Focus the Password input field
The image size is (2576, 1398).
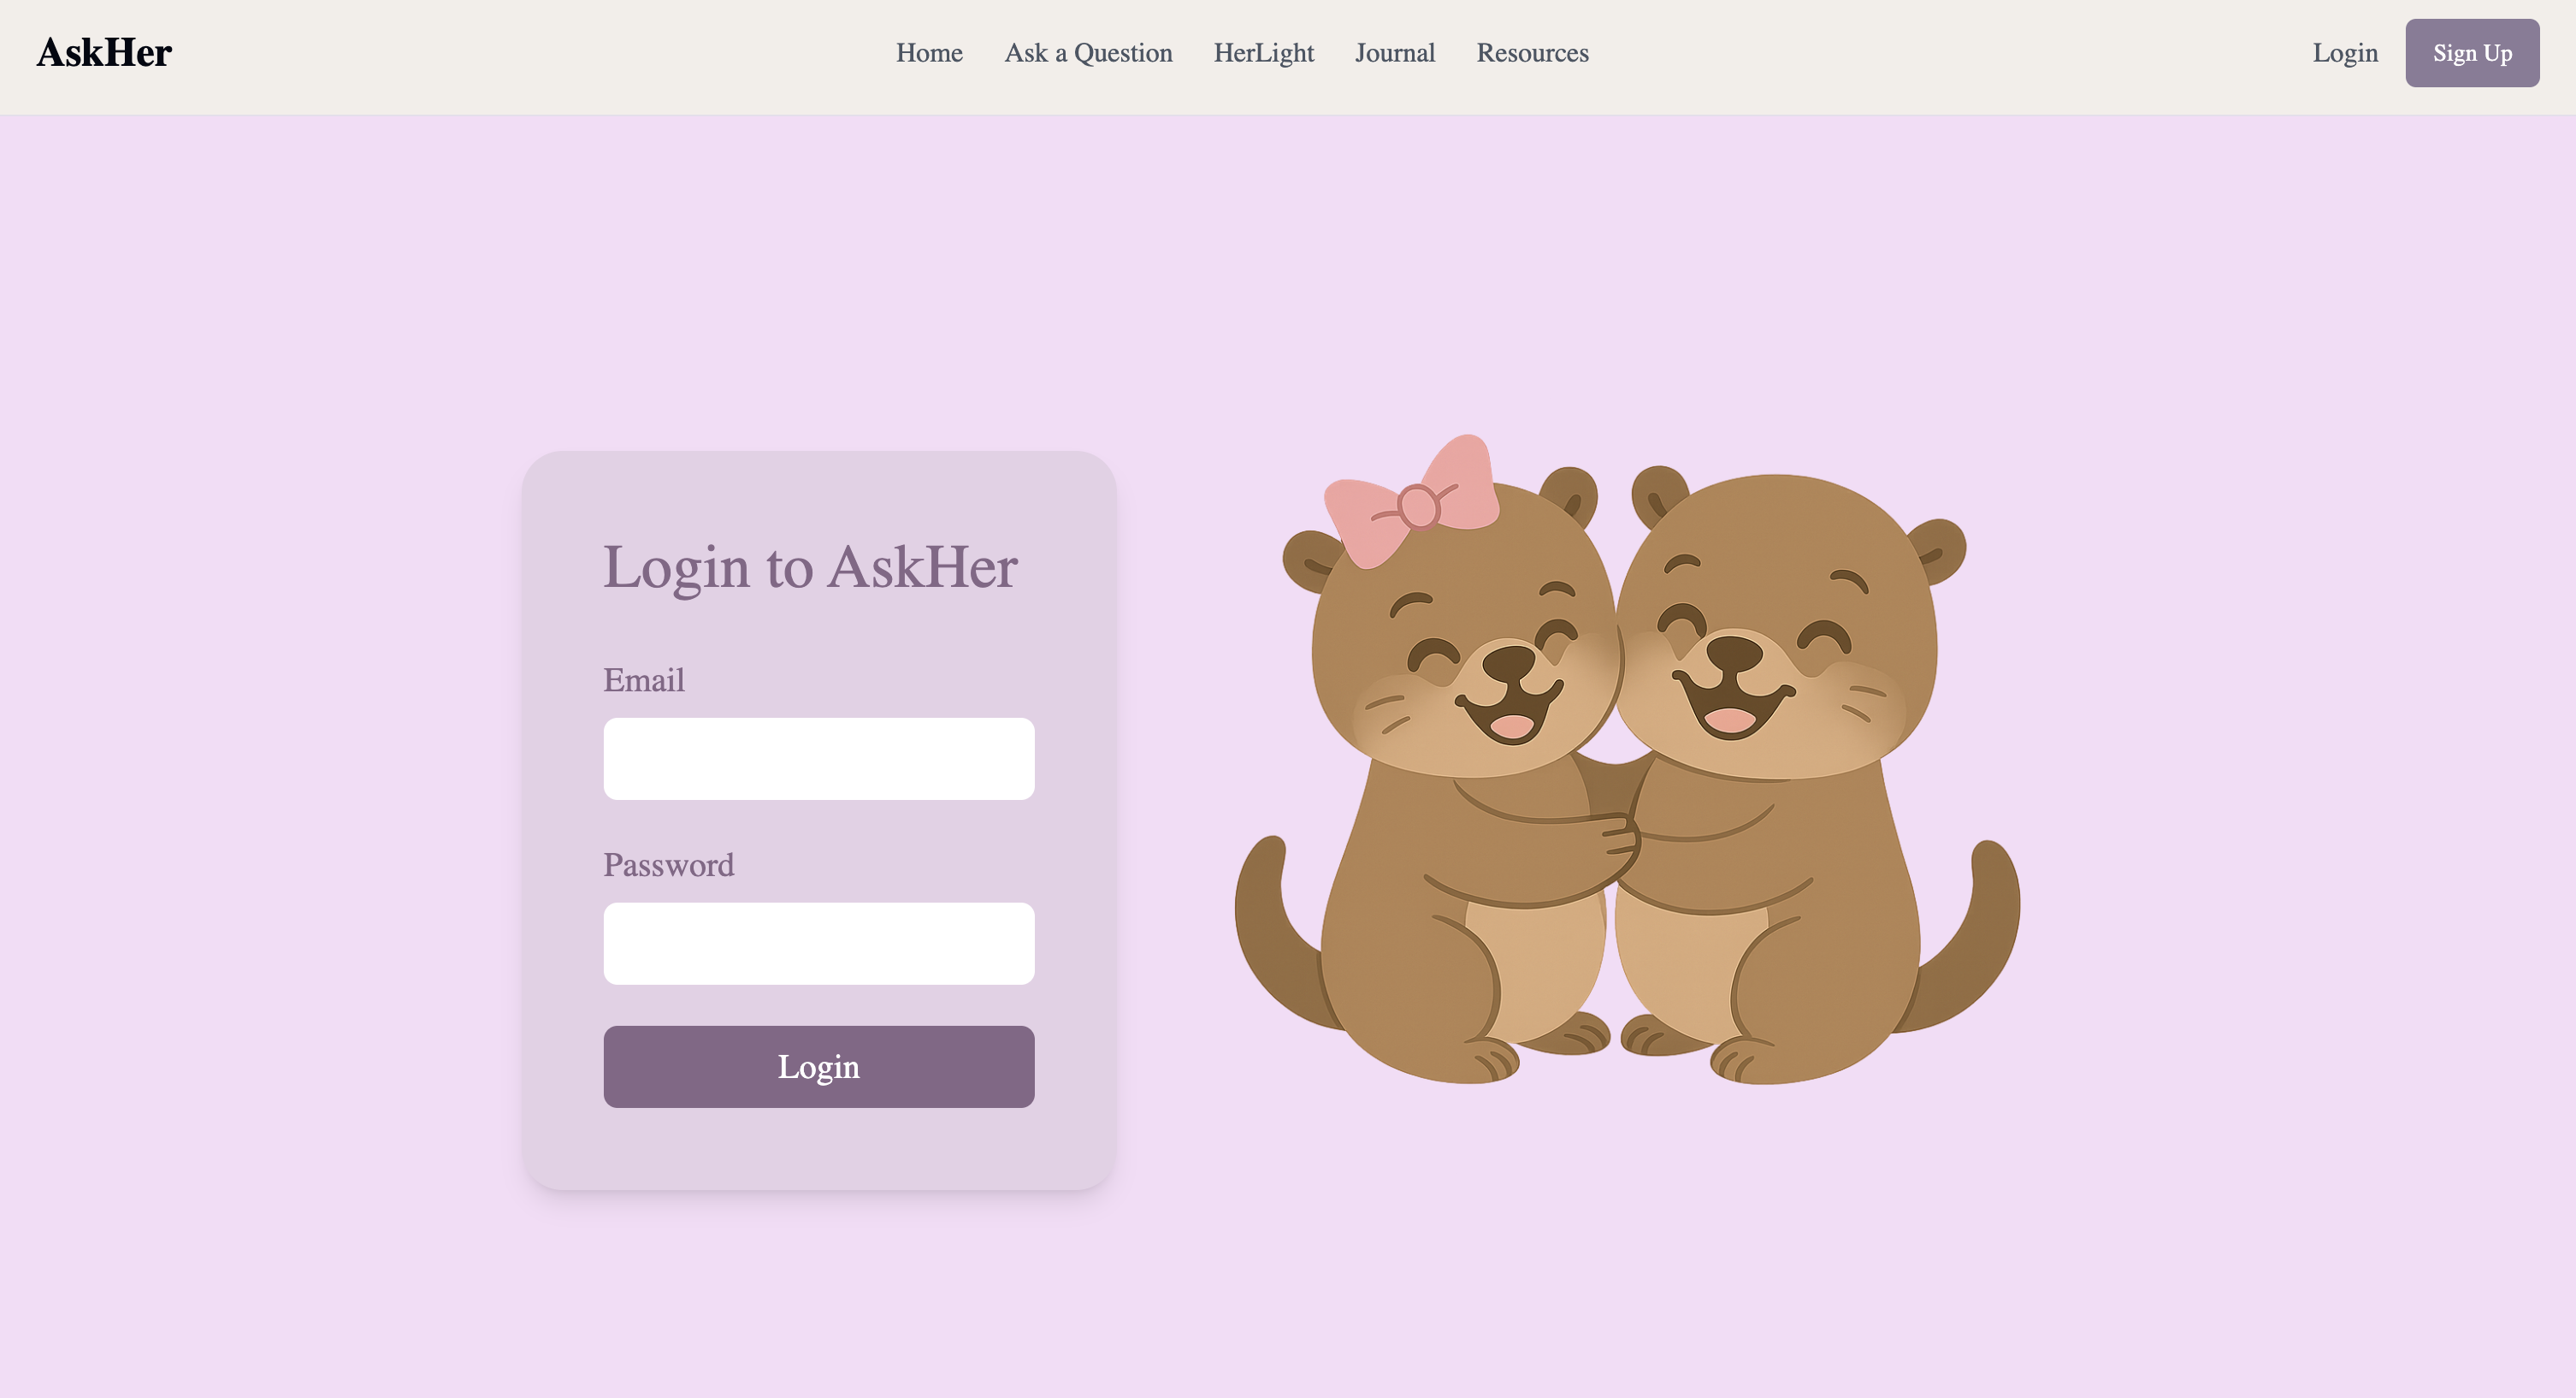pos(818,944)
